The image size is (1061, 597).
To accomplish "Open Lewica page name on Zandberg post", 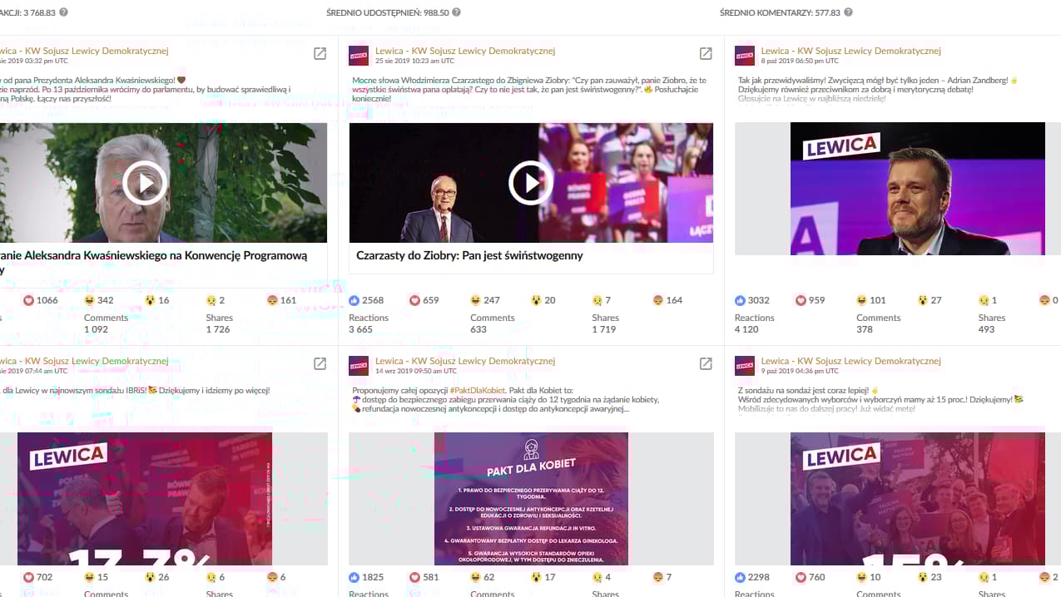I will (x=851, y=51).
